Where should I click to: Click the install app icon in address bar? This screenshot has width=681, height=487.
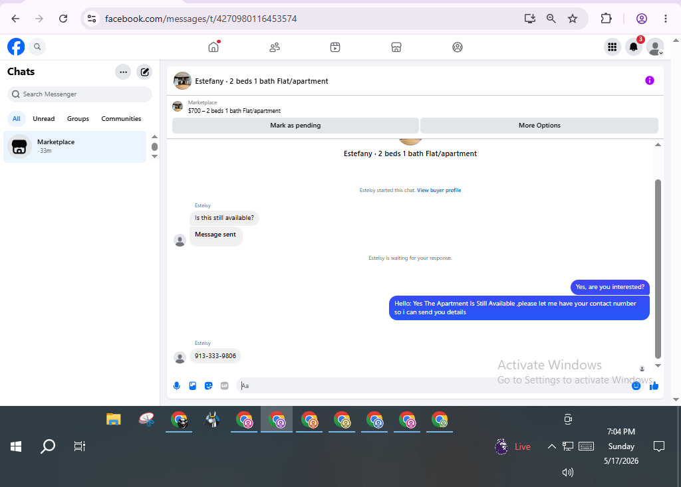(530, 19)
